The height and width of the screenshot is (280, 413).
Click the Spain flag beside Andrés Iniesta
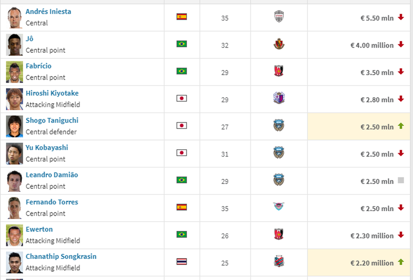[x=182, y=17]
